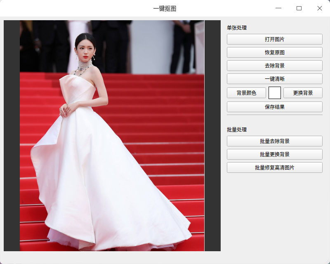Click the 批量处理 section label

pyautogui.click(x=237, y=130)
